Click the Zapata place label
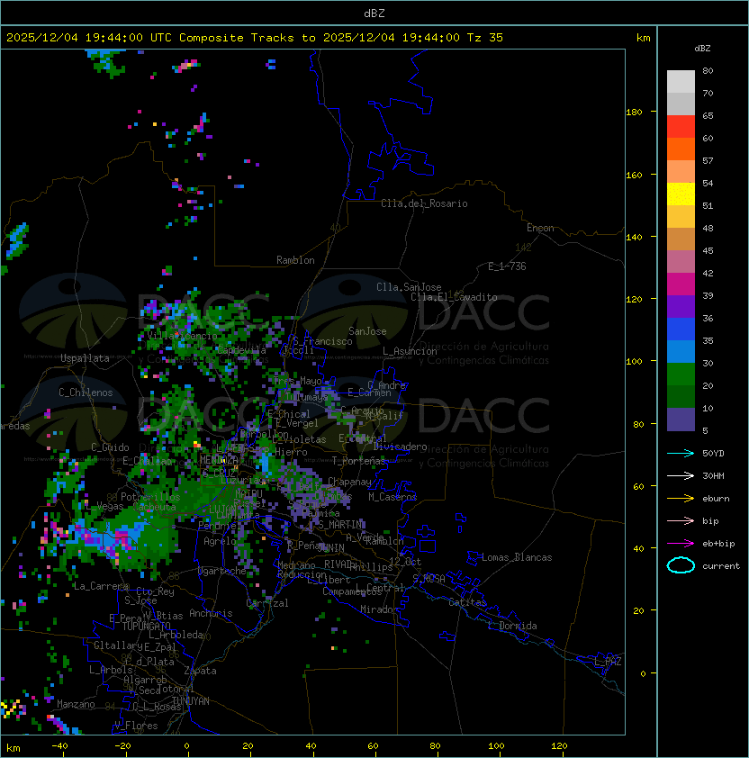 tap(200, 671)
